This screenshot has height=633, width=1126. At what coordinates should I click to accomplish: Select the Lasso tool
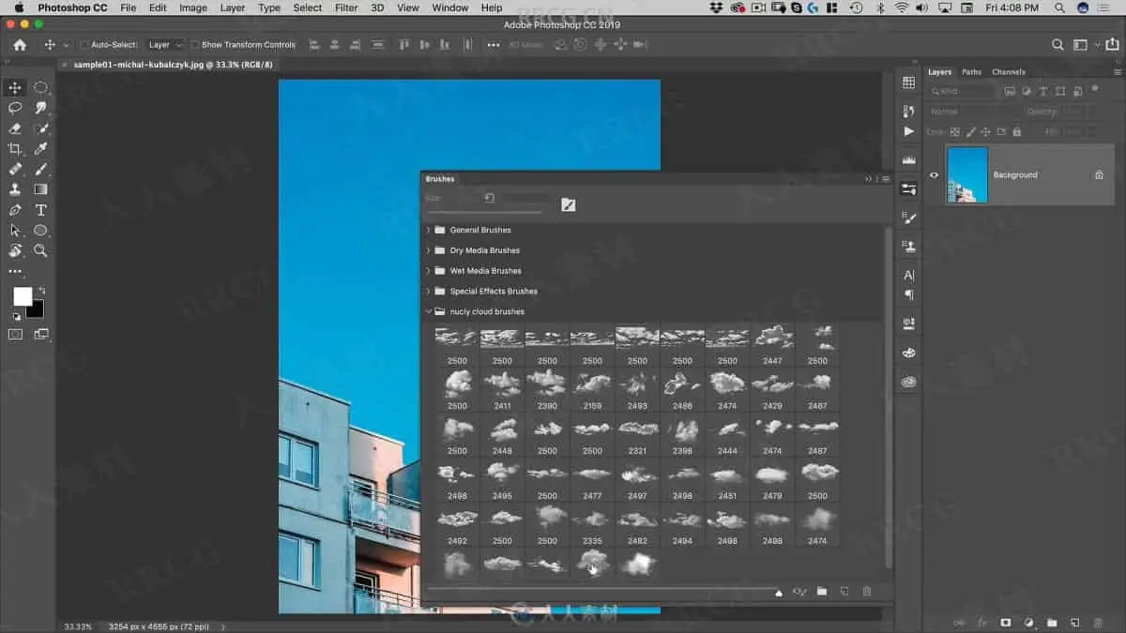(x=15, y=108)
